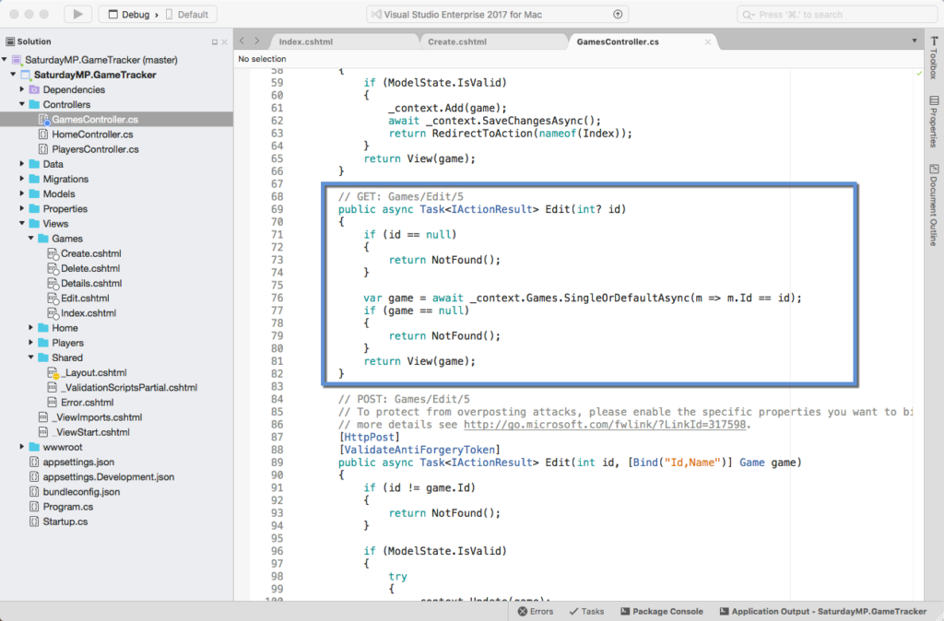Close the GamesController.cs tab
Image resolution: width=944 pixels, height=621 pixels.
pyautogui.click(x=706, y=41)
